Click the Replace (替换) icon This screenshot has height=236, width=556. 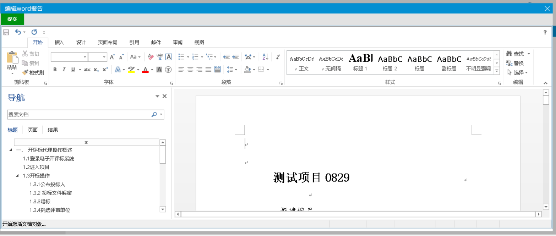point(515,63)
